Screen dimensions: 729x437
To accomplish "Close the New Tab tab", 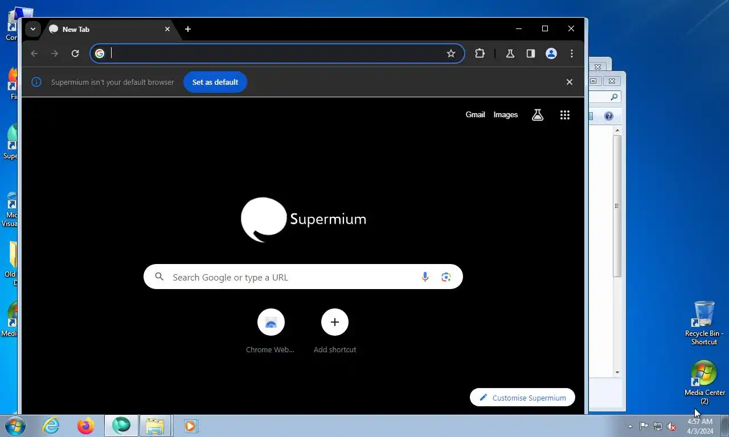I will 167,29.
